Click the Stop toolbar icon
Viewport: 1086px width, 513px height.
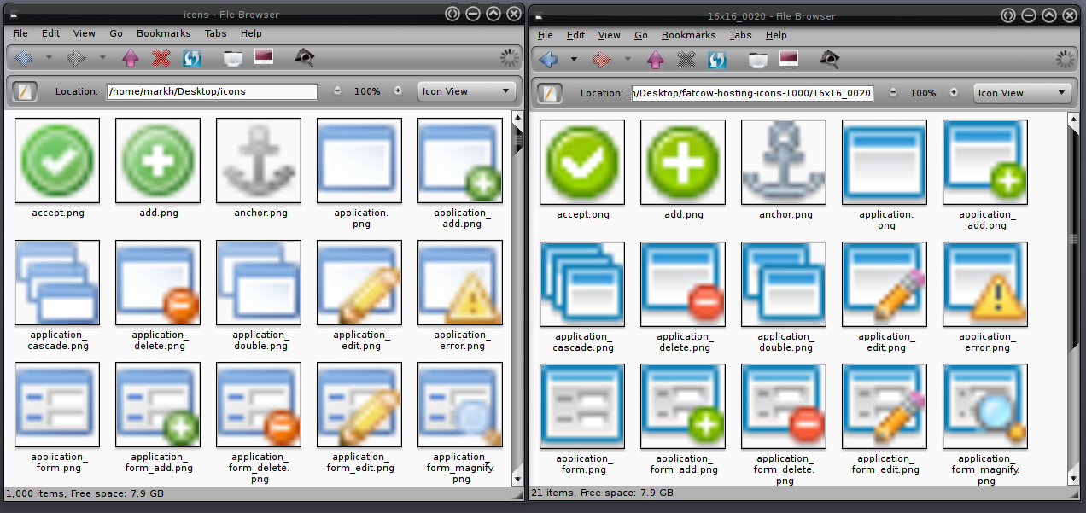pyautogui.click(x=161, y=57)
